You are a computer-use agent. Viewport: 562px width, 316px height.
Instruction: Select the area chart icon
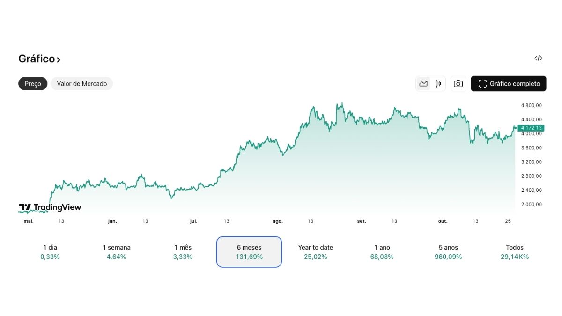[x=423, y=83]
